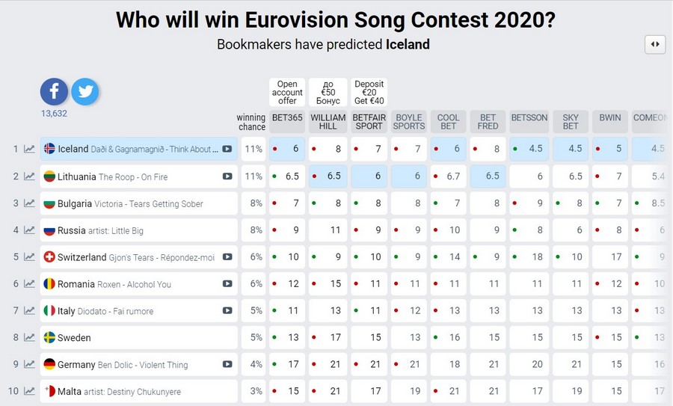Select the WILLIAM HILL column header
Image resolution: width=673 pixels, height=406 pixels.
pyautogui.click(x=328, y=122)
